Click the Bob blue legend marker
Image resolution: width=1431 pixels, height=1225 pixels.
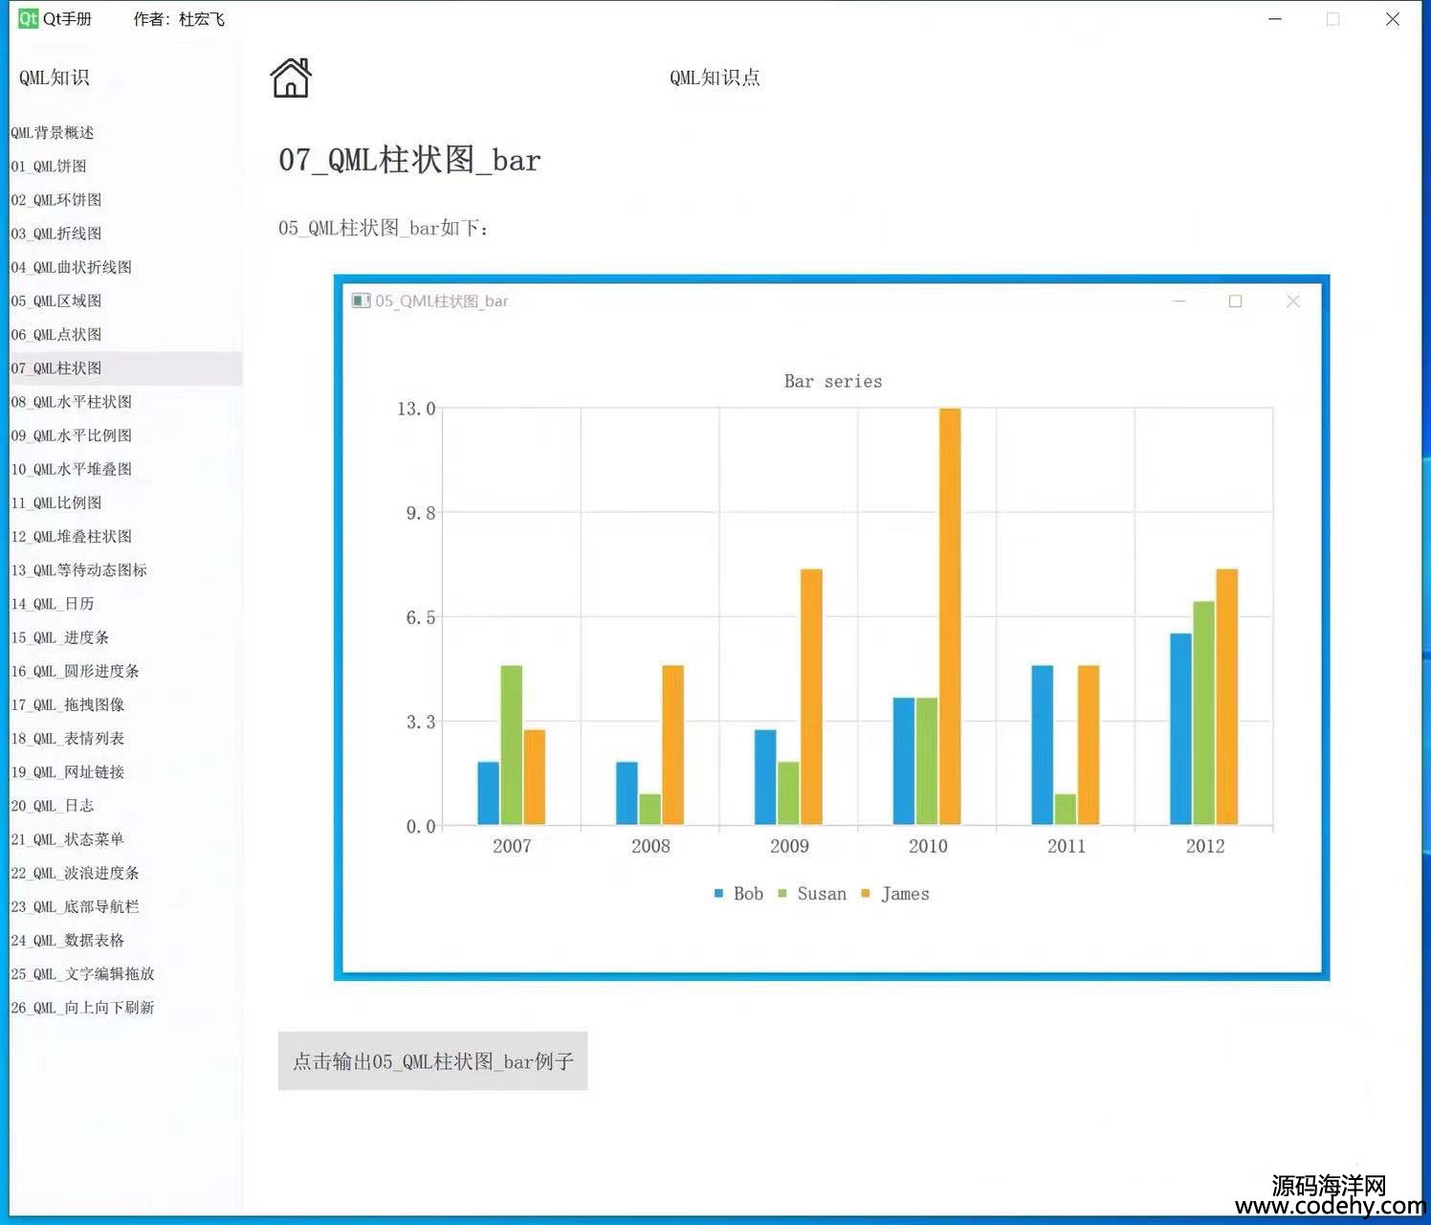click(x=718, y=894)
